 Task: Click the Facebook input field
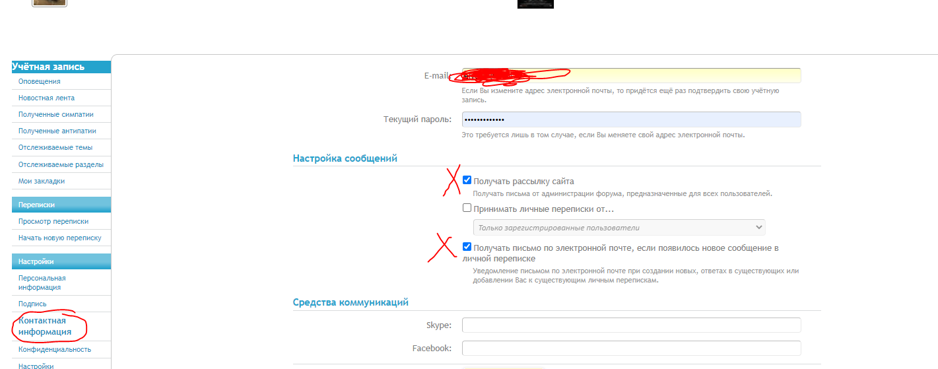631,348
